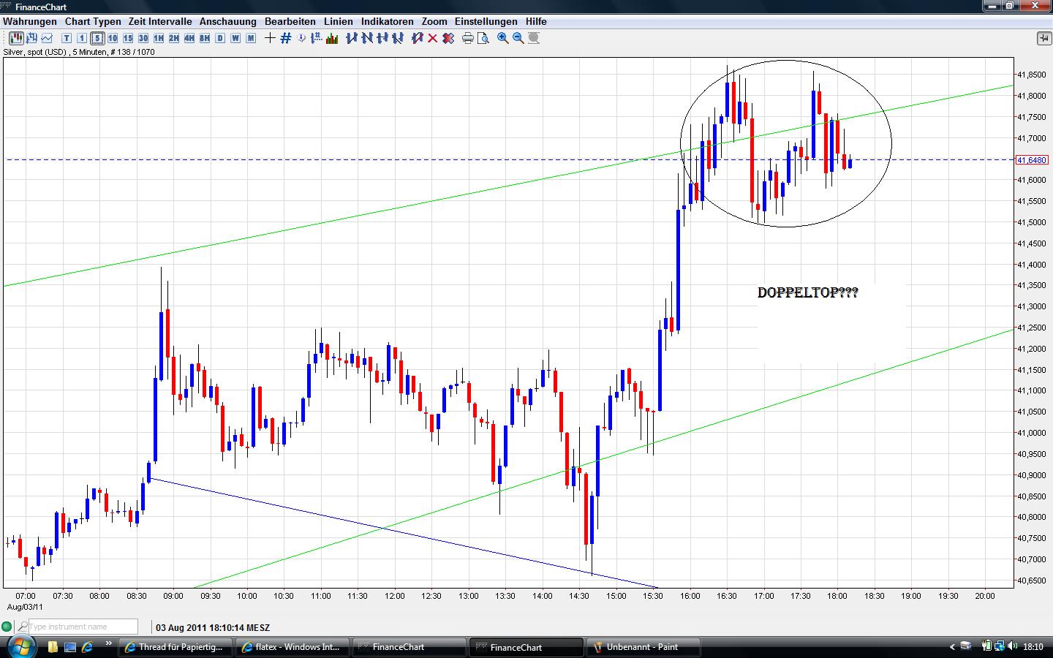Select the 4H interval
Screen dimensions: 1053x658
(x=189, y=38)
